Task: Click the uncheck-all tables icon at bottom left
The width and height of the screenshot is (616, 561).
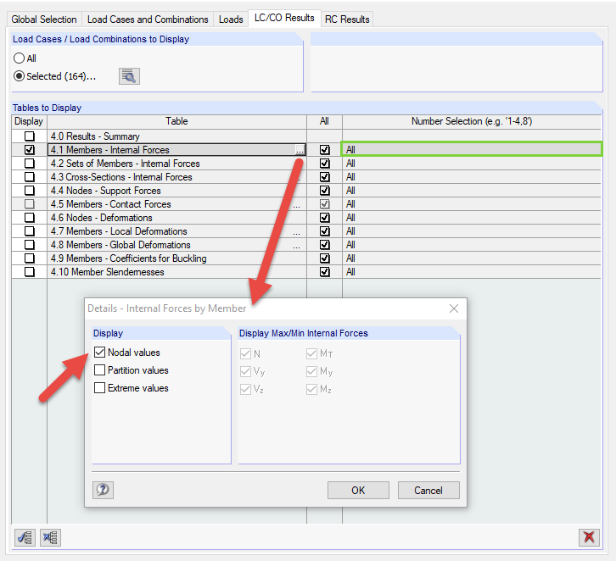Action: 50,537
